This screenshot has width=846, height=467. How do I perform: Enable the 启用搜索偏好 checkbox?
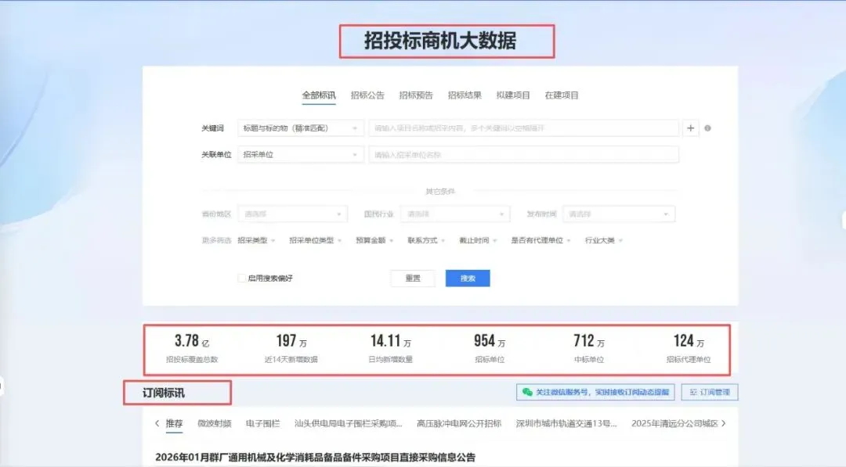tap(241, 278)
